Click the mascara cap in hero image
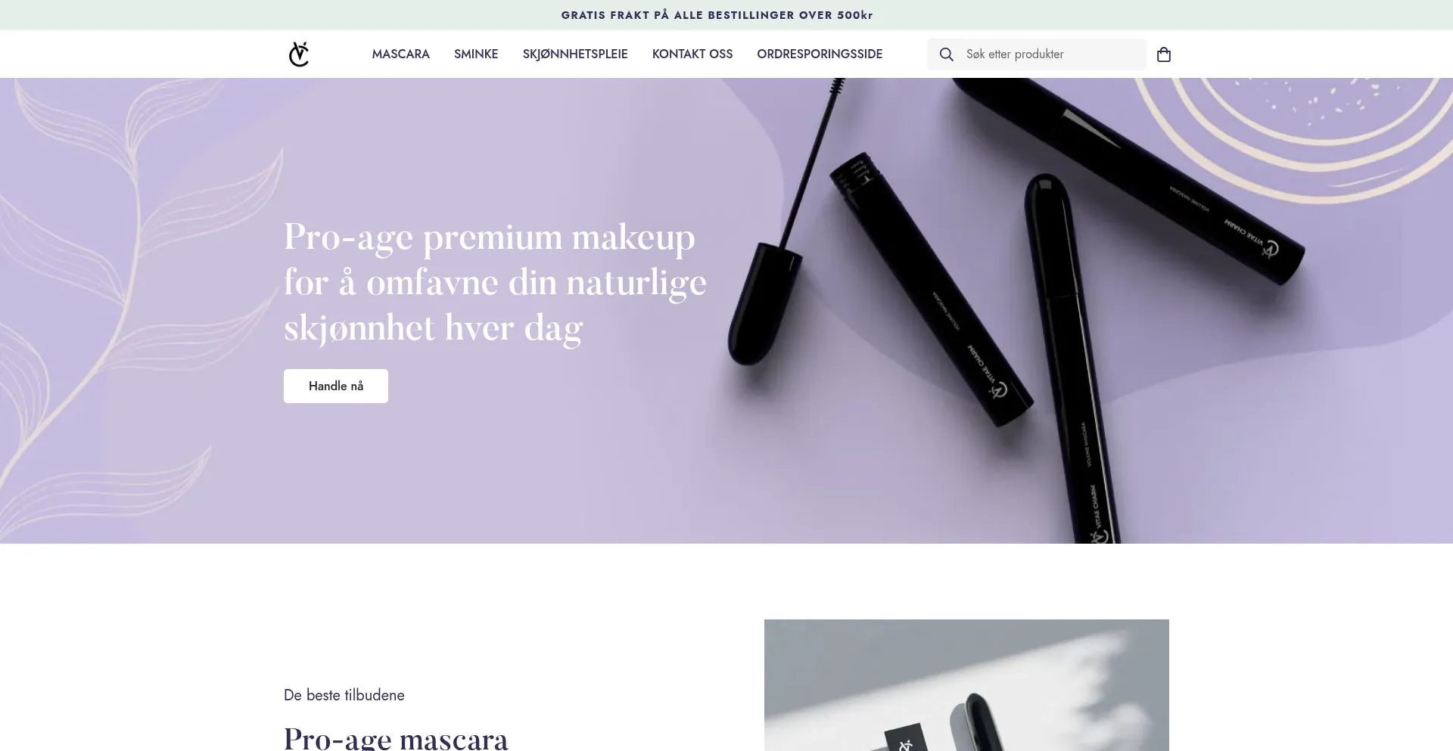1453x751 pixels. (761, 303)
